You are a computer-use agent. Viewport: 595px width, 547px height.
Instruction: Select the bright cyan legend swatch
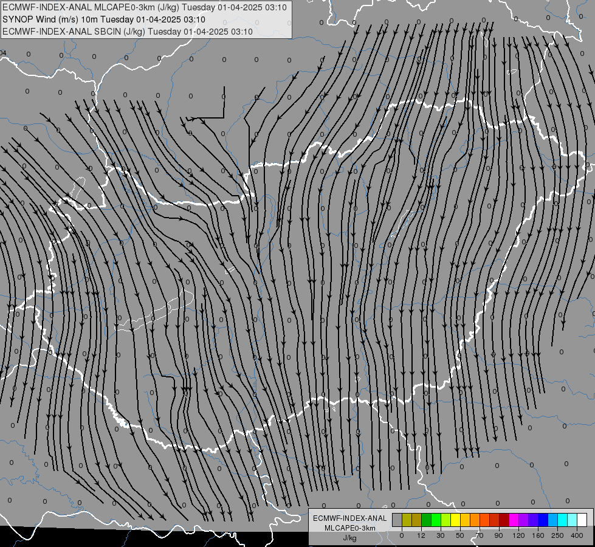[563, 520]
